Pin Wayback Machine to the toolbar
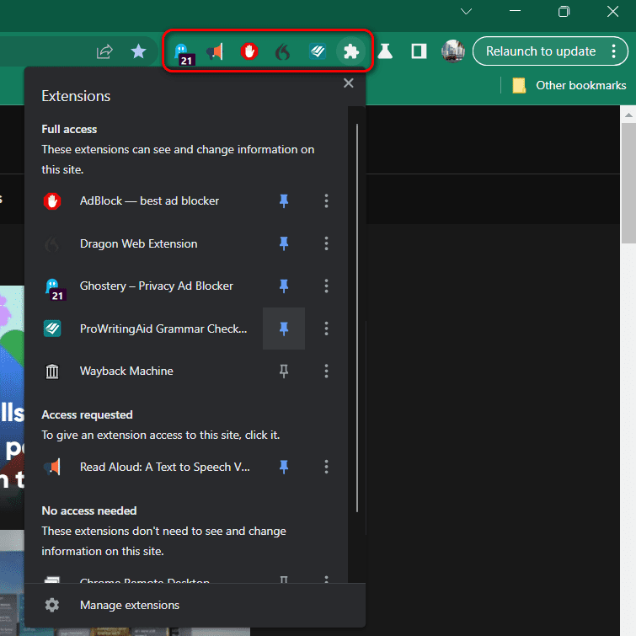Screen dimensions: 636x636 284,371
